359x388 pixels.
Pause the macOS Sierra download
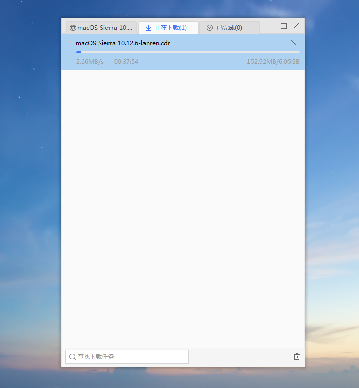pos(281,43)
